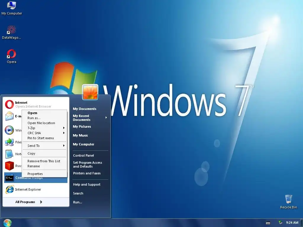Expand the 7-Zip submenu

click(x=44, y=128)
